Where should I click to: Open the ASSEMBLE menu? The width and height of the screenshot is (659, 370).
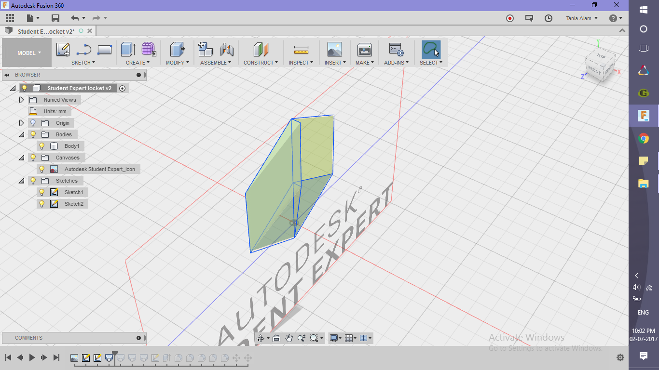tap(216, 63)
